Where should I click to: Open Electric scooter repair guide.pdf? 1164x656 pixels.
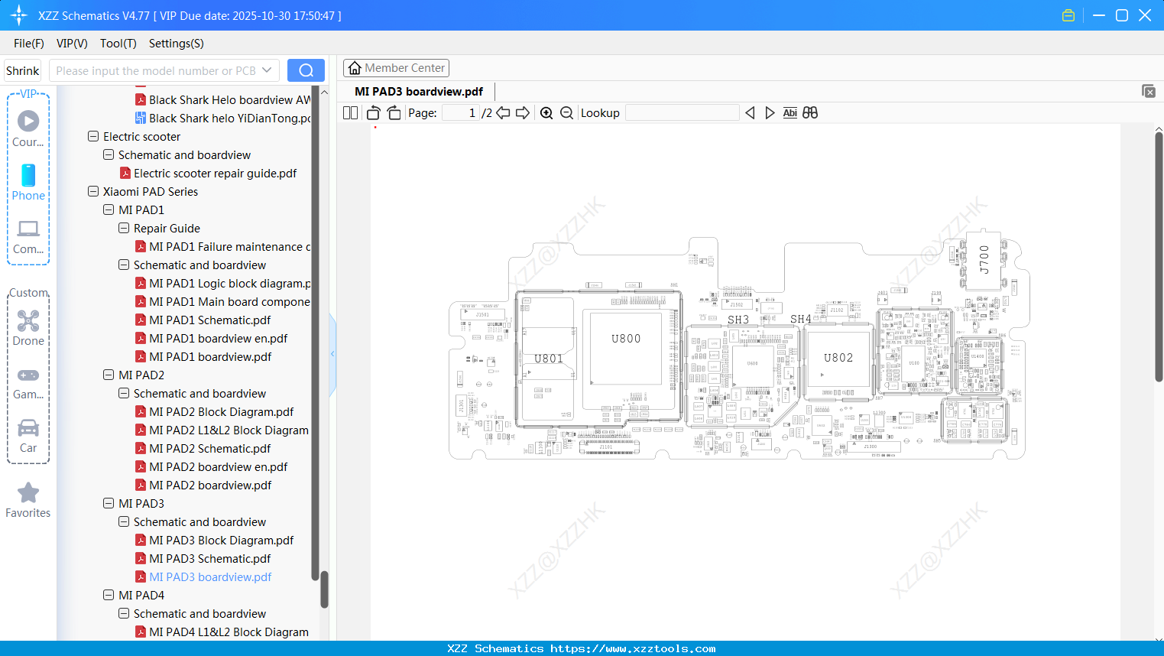216,173
